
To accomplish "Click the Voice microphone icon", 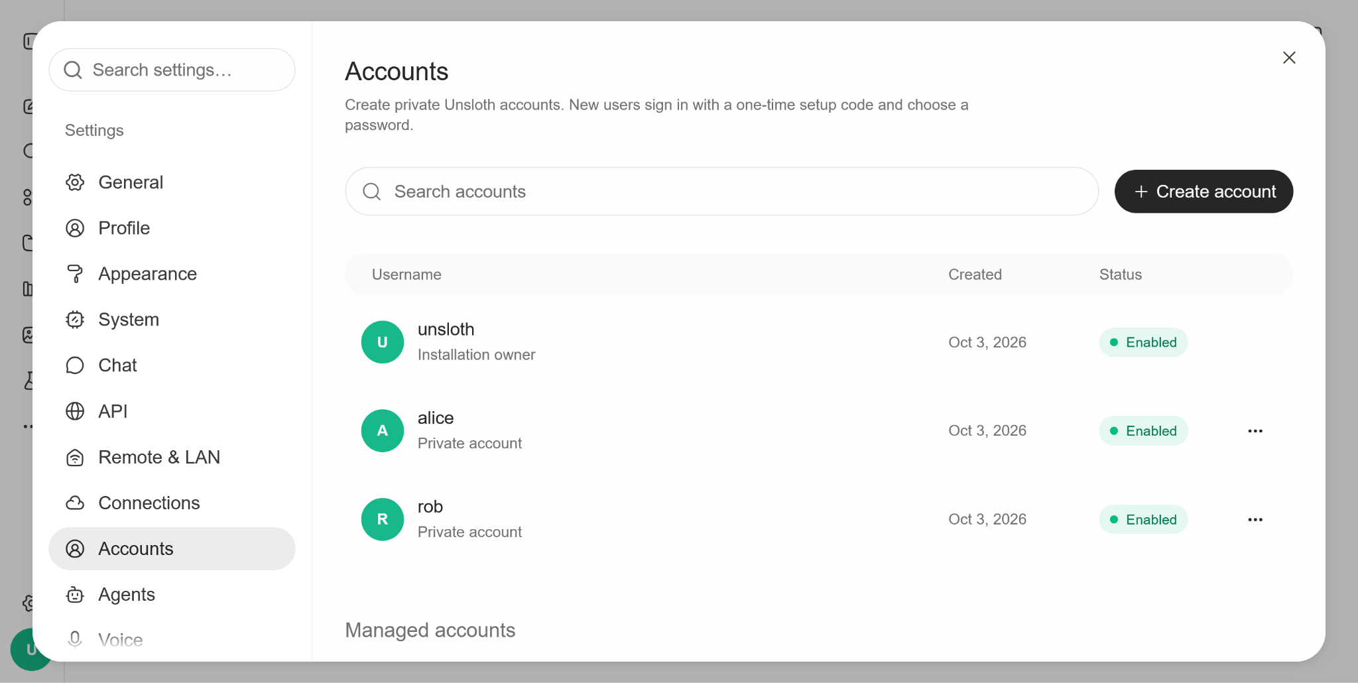I will 75,639.
